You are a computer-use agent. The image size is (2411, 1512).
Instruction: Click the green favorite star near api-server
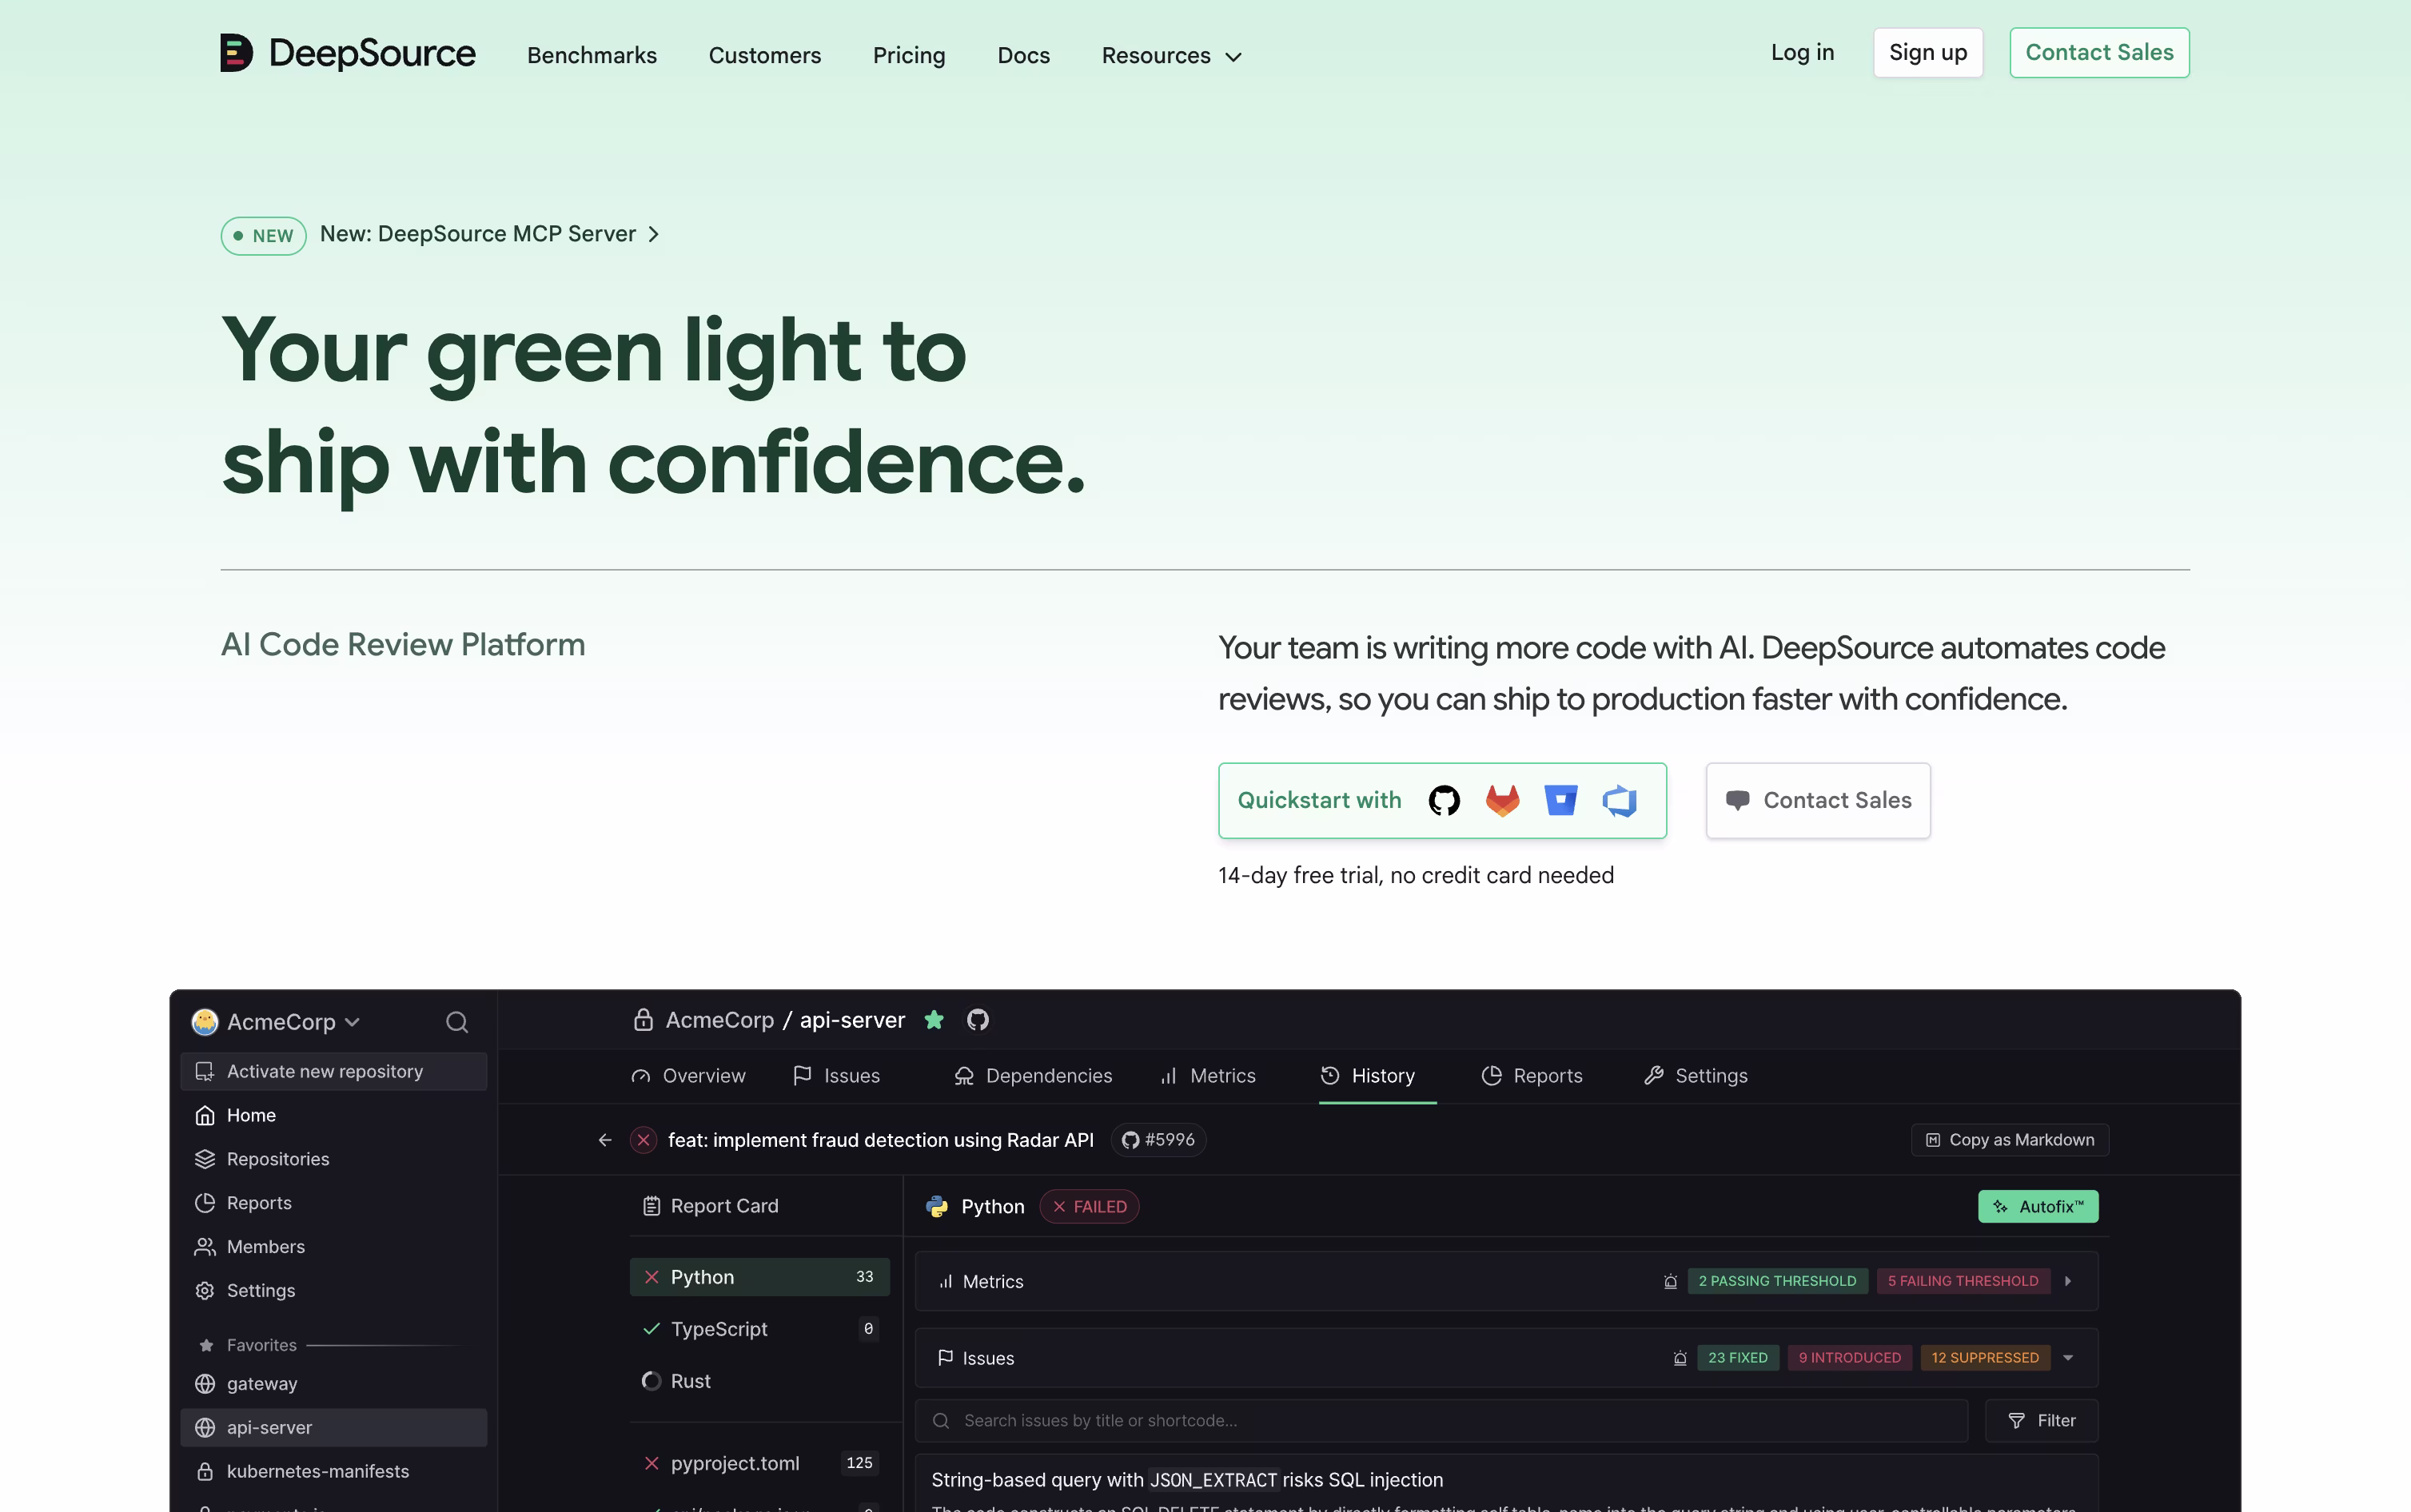(934, 1020)
